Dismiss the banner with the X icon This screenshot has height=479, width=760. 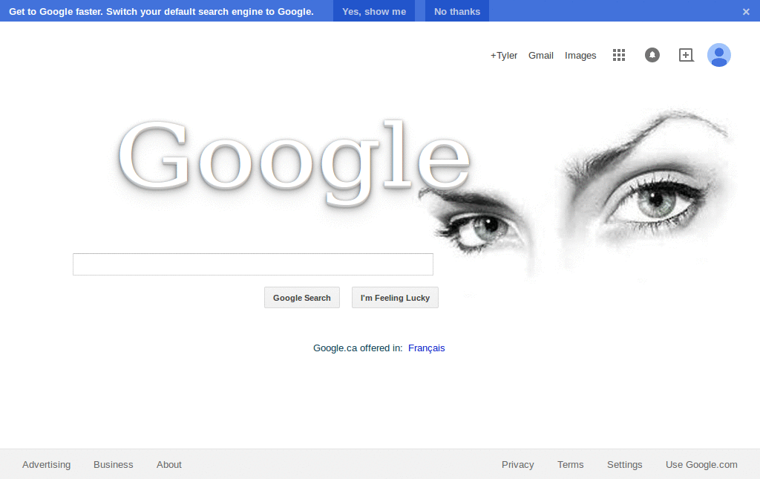[x=746, y=12]
